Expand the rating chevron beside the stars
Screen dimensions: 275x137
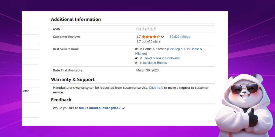tap(163, 37)
